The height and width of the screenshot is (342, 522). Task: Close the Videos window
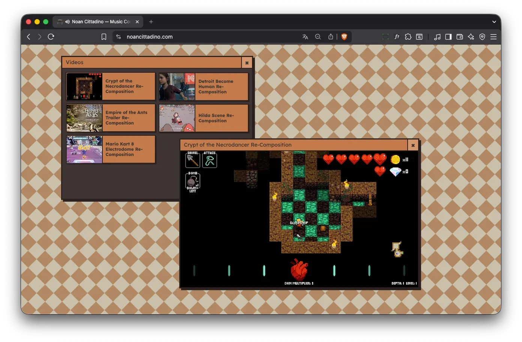(247, 63)
